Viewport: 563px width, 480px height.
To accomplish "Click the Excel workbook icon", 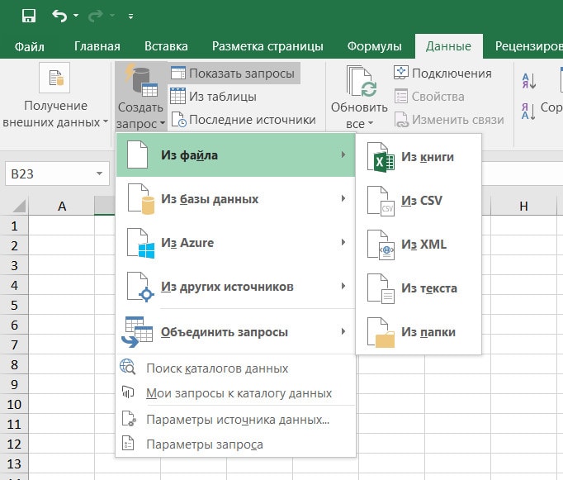I will pyautogui.click(x=381, y=157).
